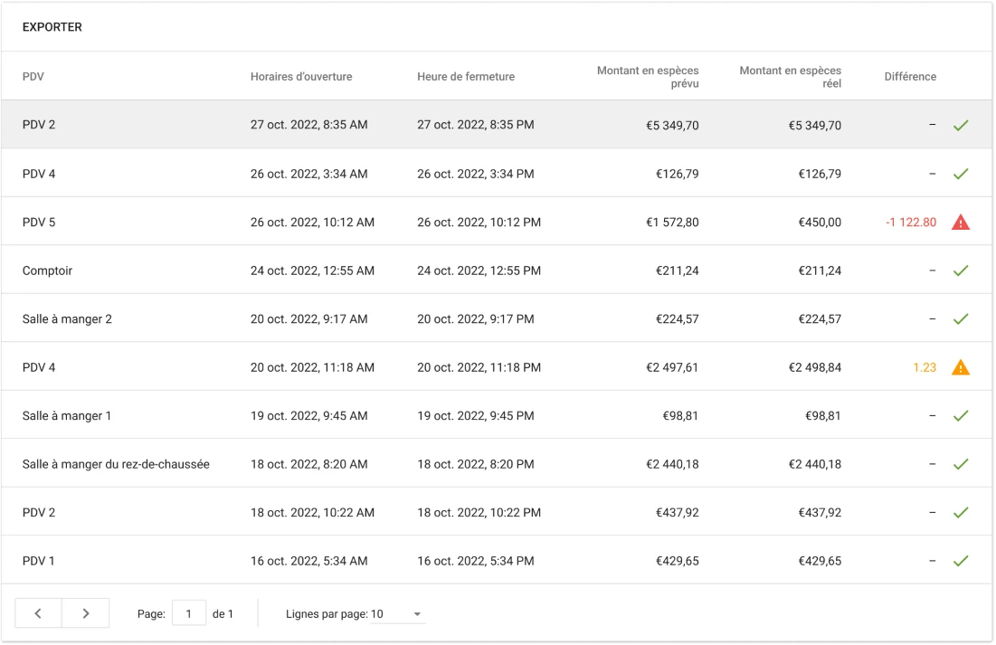
Task: Go to the next page with right chevron
Action: [86, 613]
